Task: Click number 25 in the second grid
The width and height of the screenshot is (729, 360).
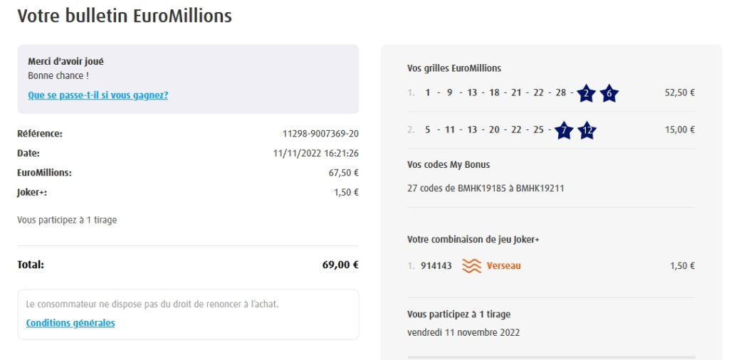Action: [x=538, y=129]
